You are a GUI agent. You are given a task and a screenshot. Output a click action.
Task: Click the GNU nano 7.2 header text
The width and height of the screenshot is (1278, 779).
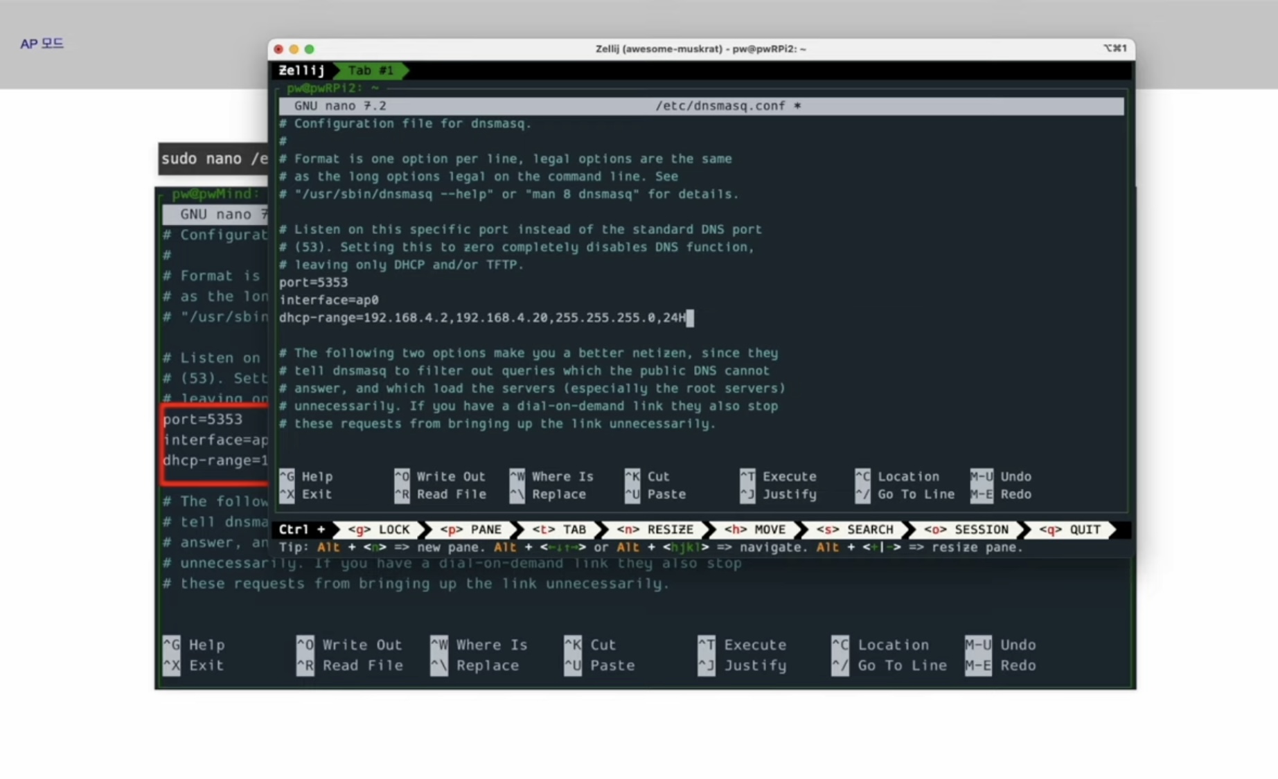tap(340, 105)
